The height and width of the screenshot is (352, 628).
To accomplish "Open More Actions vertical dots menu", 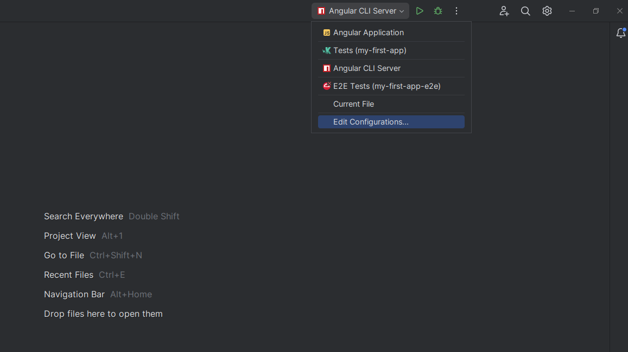I will (x=456, y=11).
